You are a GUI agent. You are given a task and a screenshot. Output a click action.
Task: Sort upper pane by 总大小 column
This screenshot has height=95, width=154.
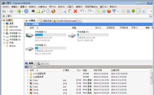click(x=98, y=28)
